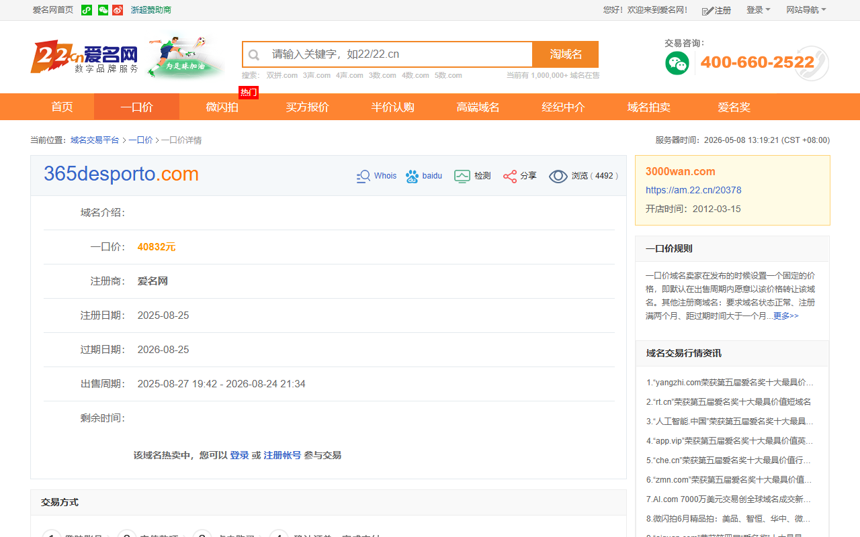Image resolution: width=860 pixels, height=537 pixels.
Task: Click the 注册 pencil icon link
Action: point(716,11)
